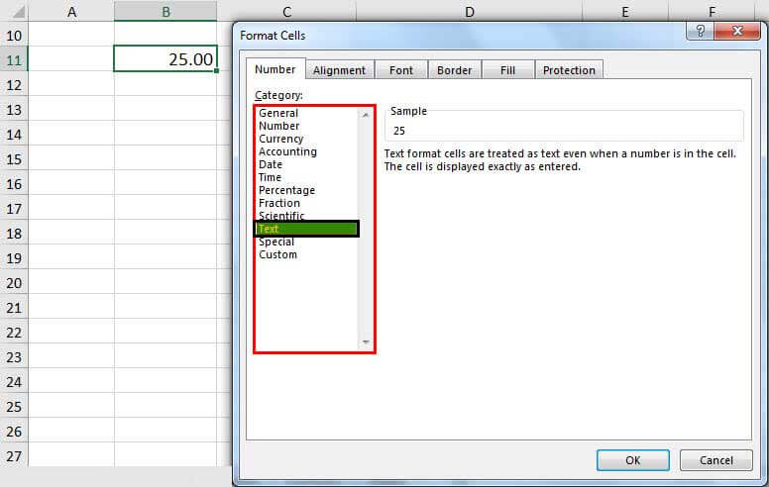Select column C header
Screen dimensions: 769x487
click(287, 11)
